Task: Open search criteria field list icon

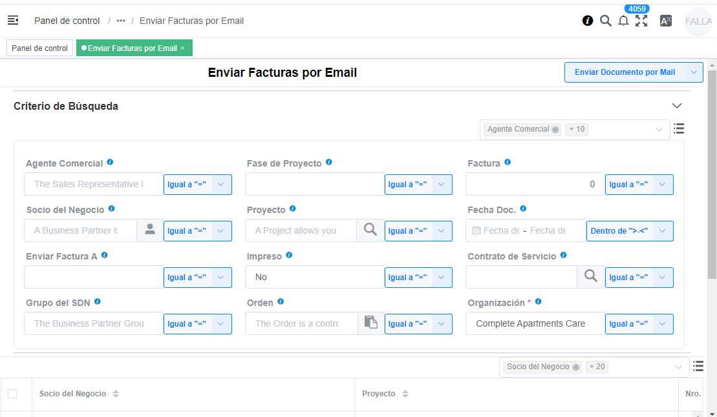Action: pyautogui.click(x=679, y=128)
